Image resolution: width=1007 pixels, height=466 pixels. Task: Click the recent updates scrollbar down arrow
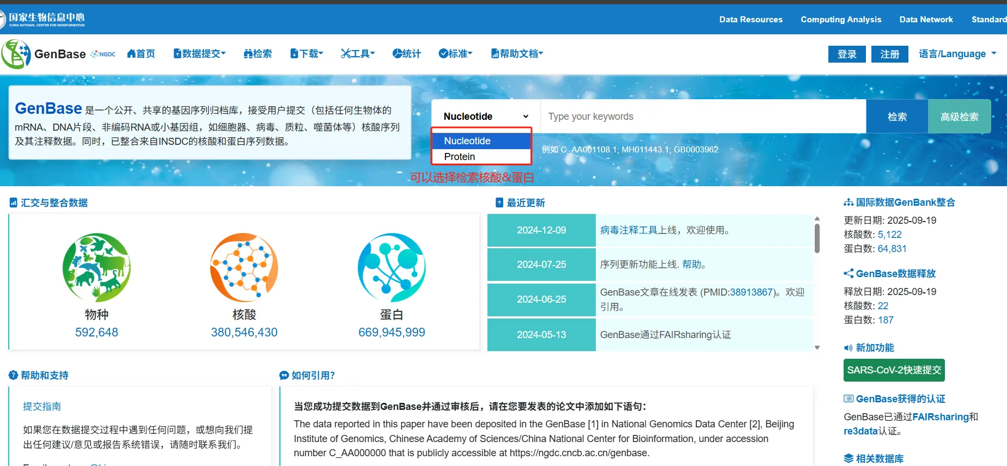point(817,347)
